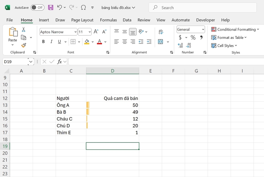The height and width of the screenshot is (177, 264).
Task: Switch to the Developer tab
Action: (x=206, y=20)
